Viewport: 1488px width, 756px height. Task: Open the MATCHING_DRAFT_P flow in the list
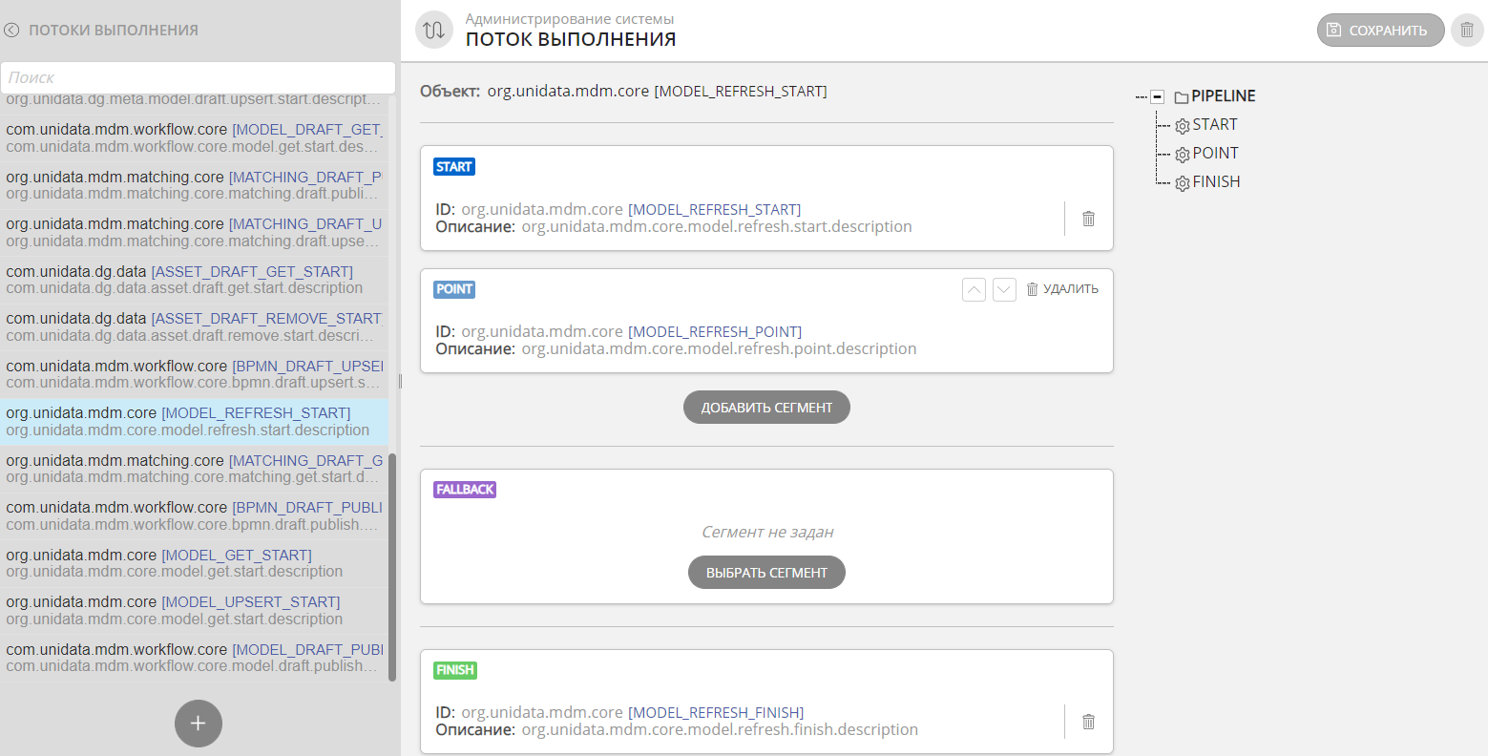click(x=195, y=185)
